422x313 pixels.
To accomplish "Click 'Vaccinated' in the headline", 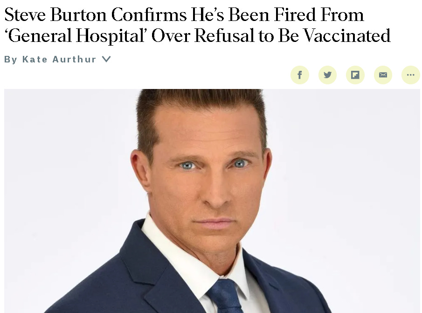I will click(x=347, y=35).
